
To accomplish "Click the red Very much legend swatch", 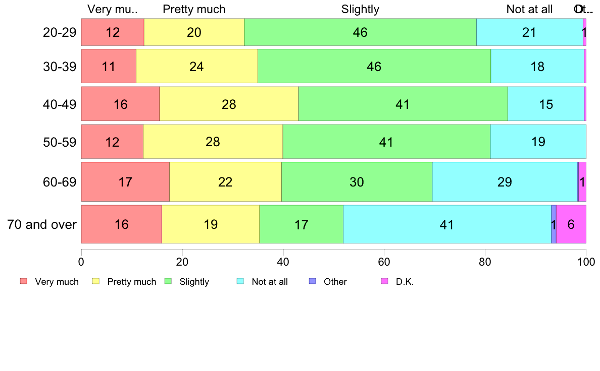I will pyautogui.click(x=23, y=281).
